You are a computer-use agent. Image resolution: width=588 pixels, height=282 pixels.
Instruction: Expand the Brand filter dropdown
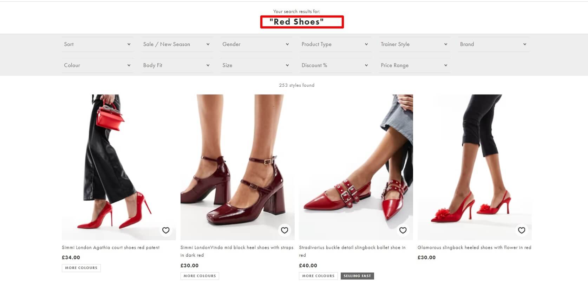493,44
